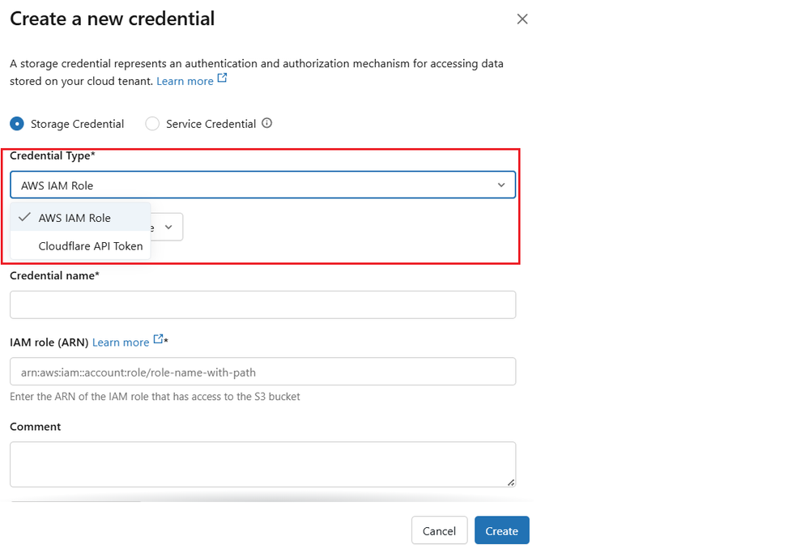809x549 pixels.
Task: Click the Cancel button
Action: pos(439,530)
